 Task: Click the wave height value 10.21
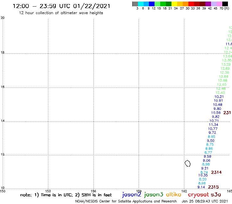pyautogui.click(x=219, y=97)
